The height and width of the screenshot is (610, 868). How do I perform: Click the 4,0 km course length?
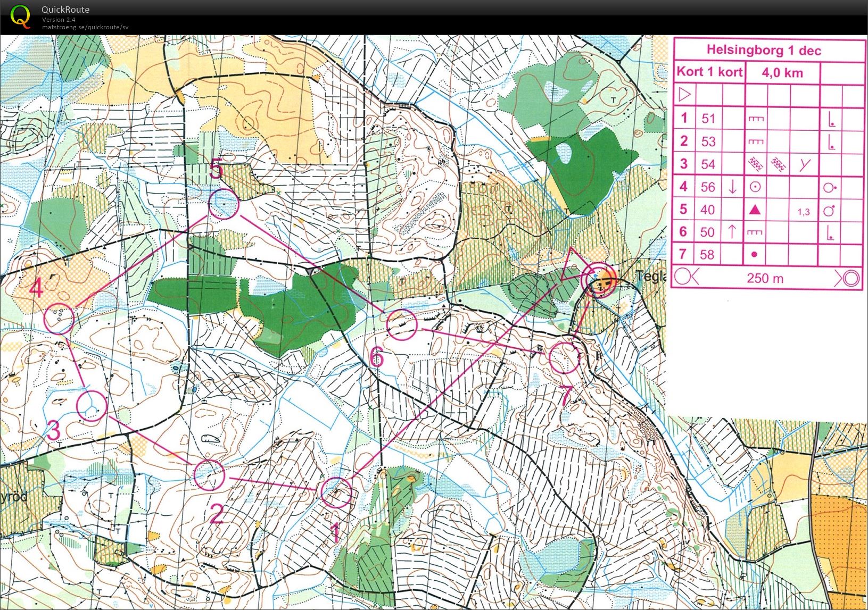[782, 73]
